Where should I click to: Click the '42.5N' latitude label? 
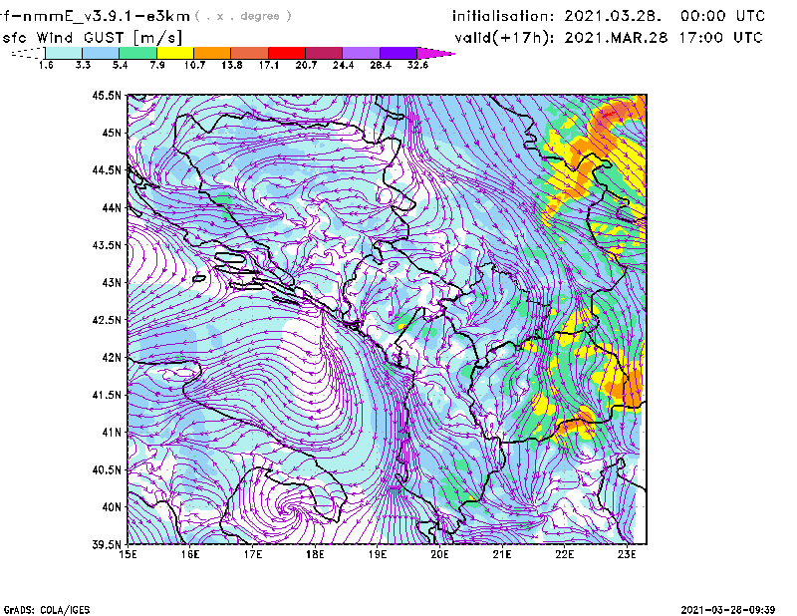[x=107, y=320]
